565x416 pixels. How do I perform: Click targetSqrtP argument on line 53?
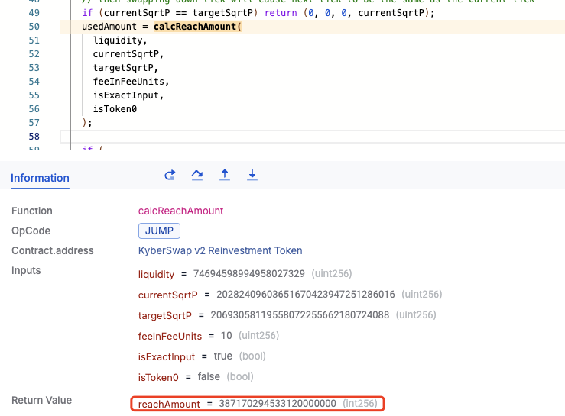coord(123,68)
